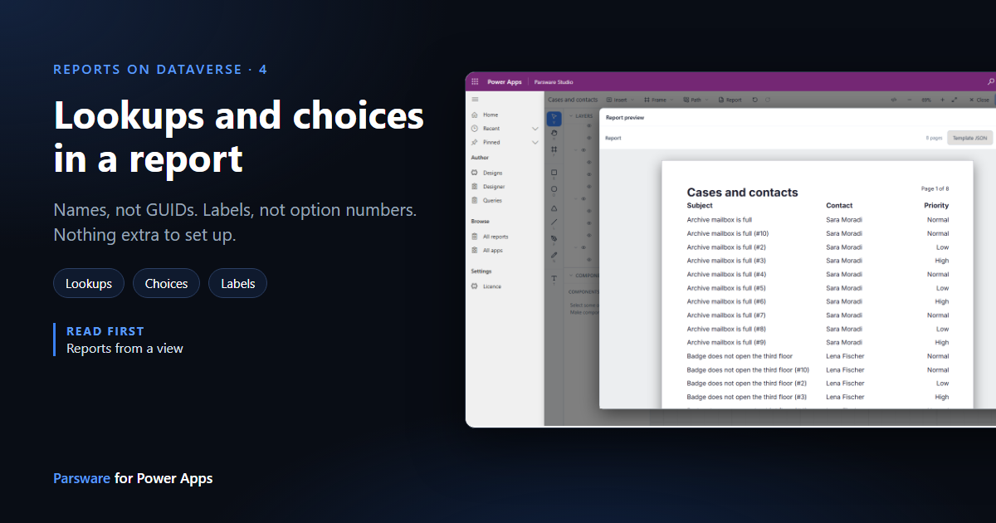Image resolution: width=996 pixels, height=523 pixels.
Task: Click the Report label under Report preview
Action: 613,138
